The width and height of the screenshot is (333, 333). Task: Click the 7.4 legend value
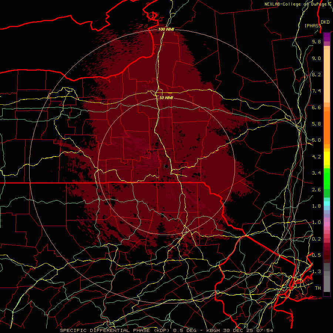pos(316,91)
